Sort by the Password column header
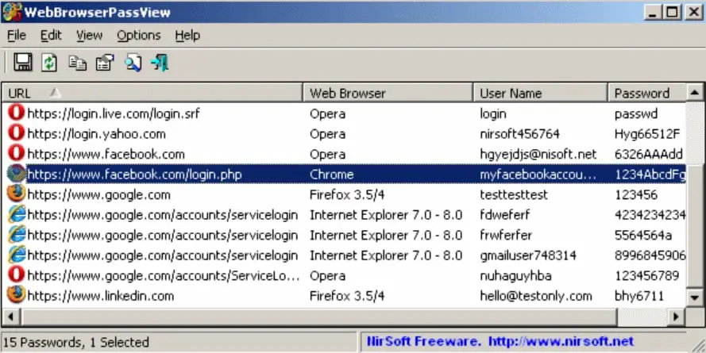706x353 pixels. [647, 93]
